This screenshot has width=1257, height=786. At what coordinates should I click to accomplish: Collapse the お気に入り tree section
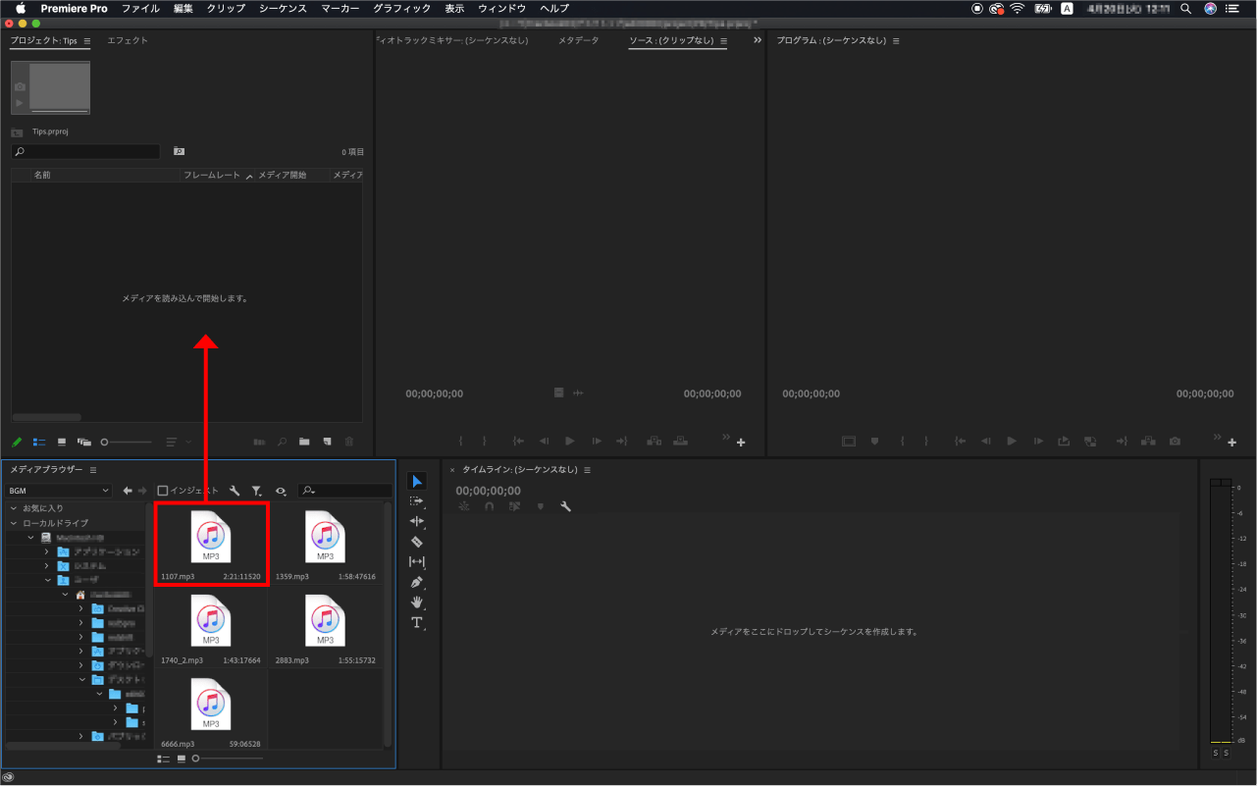pos(14,508)
